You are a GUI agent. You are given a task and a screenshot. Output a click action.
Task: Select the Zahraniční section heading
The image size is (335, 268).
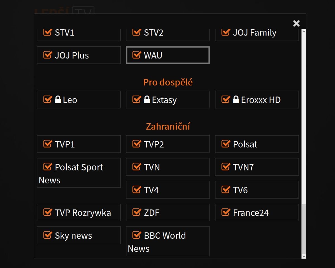tap(167, 126)
